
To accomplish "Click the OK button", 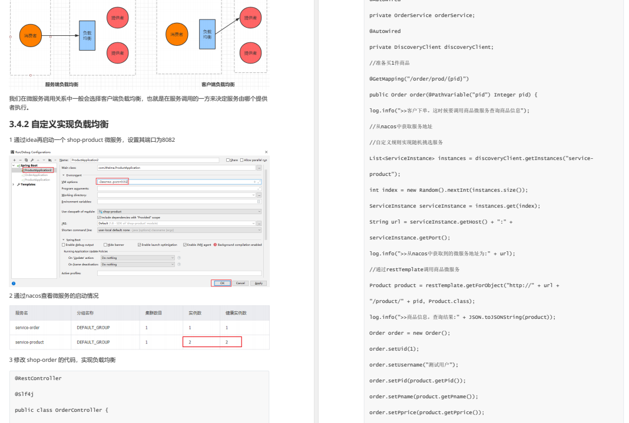I will tap(221, 283).
